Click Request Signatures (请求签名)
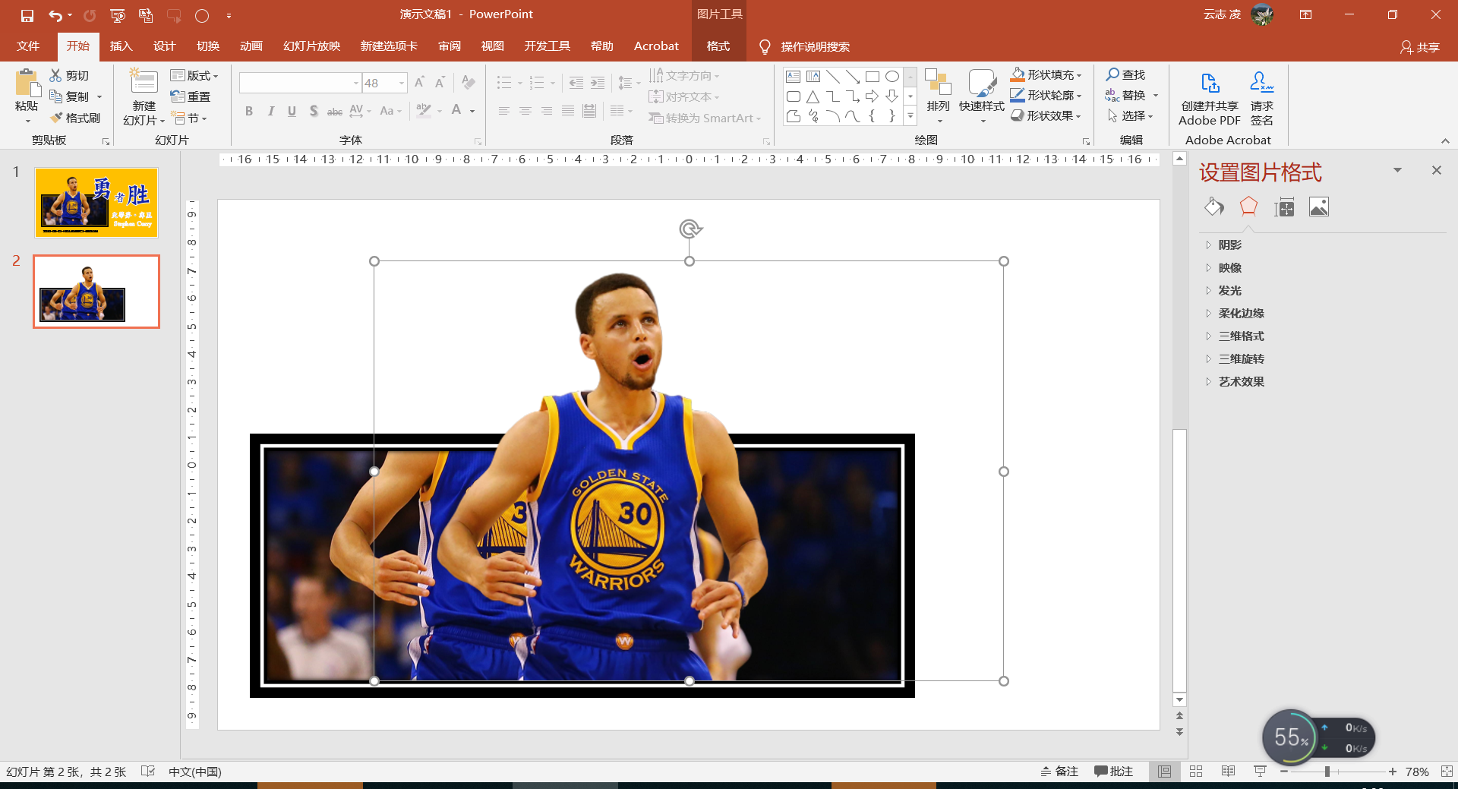1458x789 pixels. tap(1261, 99)
